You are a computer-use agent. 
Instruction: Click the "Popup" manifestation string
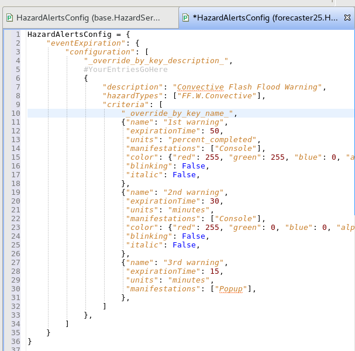[230, 289]
